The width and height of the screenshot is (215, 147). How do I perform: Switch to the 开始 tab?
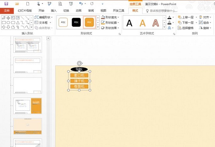coord(41,11)
